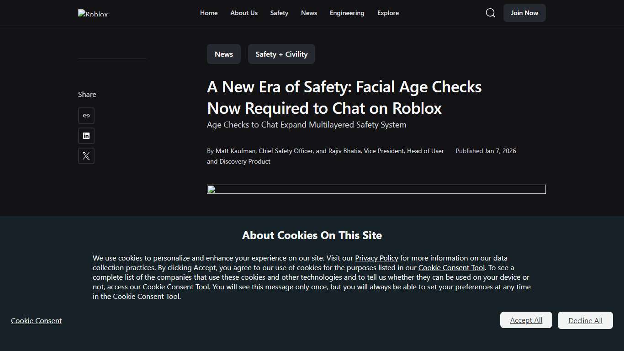Open the Engineering section
Screen dimensions: 624x351
(347, 13)
